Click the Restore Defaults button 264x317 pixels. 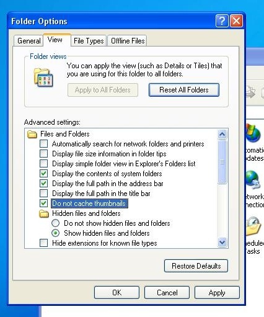[x=196, y=266]
